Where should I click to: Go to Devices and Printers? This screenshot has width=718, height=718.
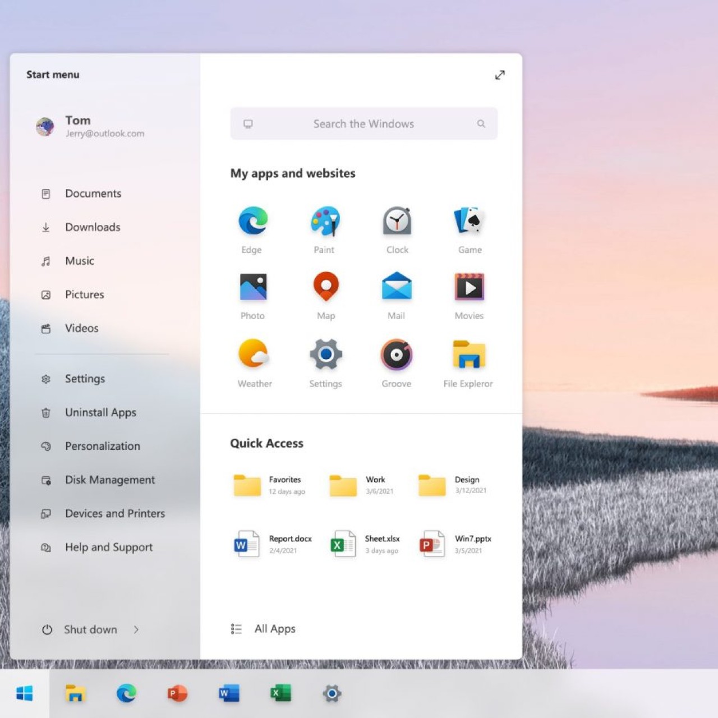pos(114,513)
